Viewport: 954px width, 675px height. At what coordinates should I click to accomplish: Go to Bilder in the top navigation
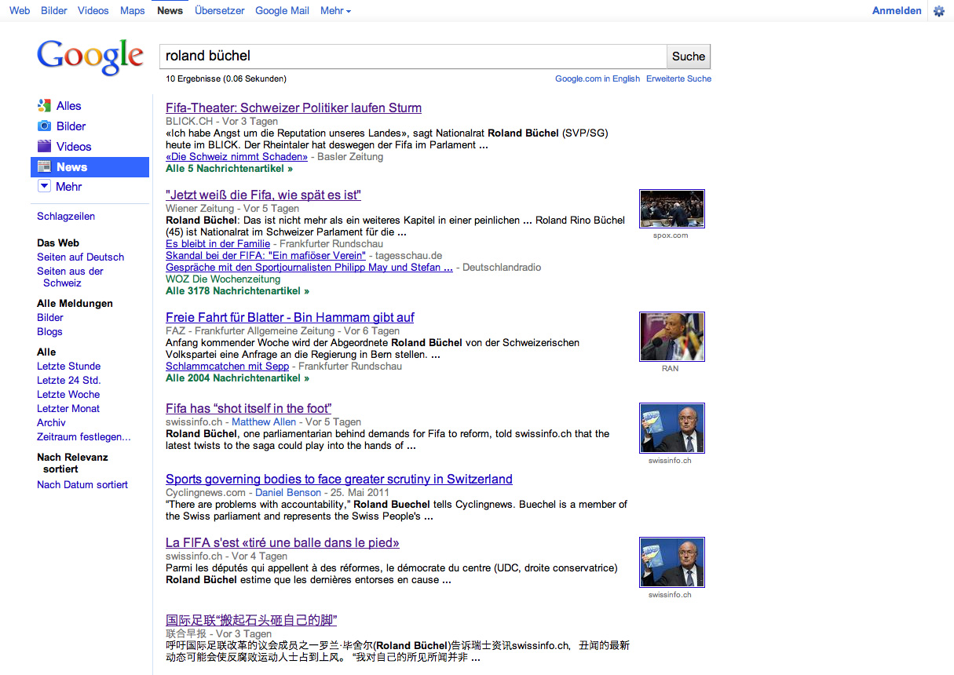[x=54, y=11]
